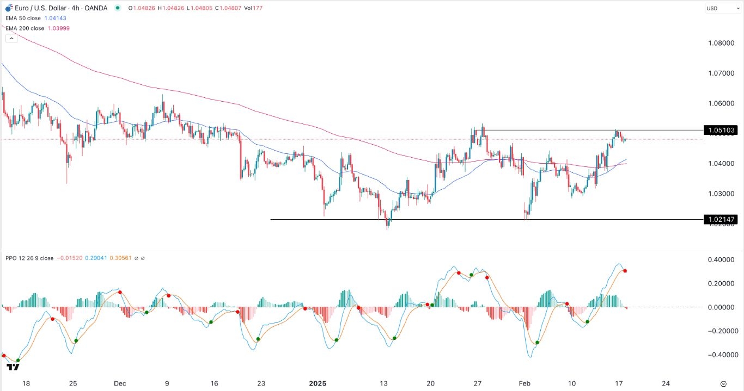Click the 1.02147 support price label
Screen dimensions: 744x391
coord(720,220)
